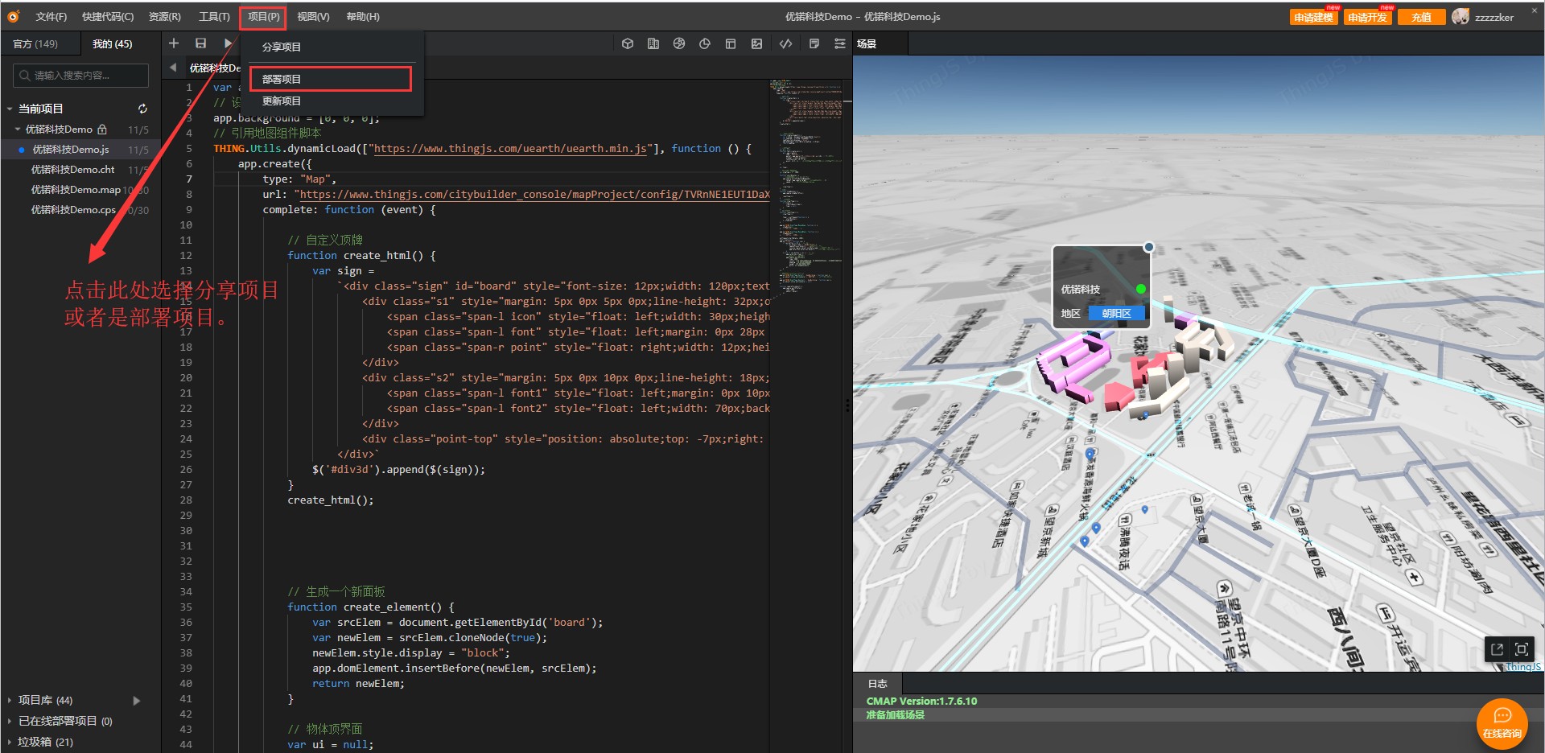Open the 资源(R) menu
The image size is (1545, 753).
165,16
